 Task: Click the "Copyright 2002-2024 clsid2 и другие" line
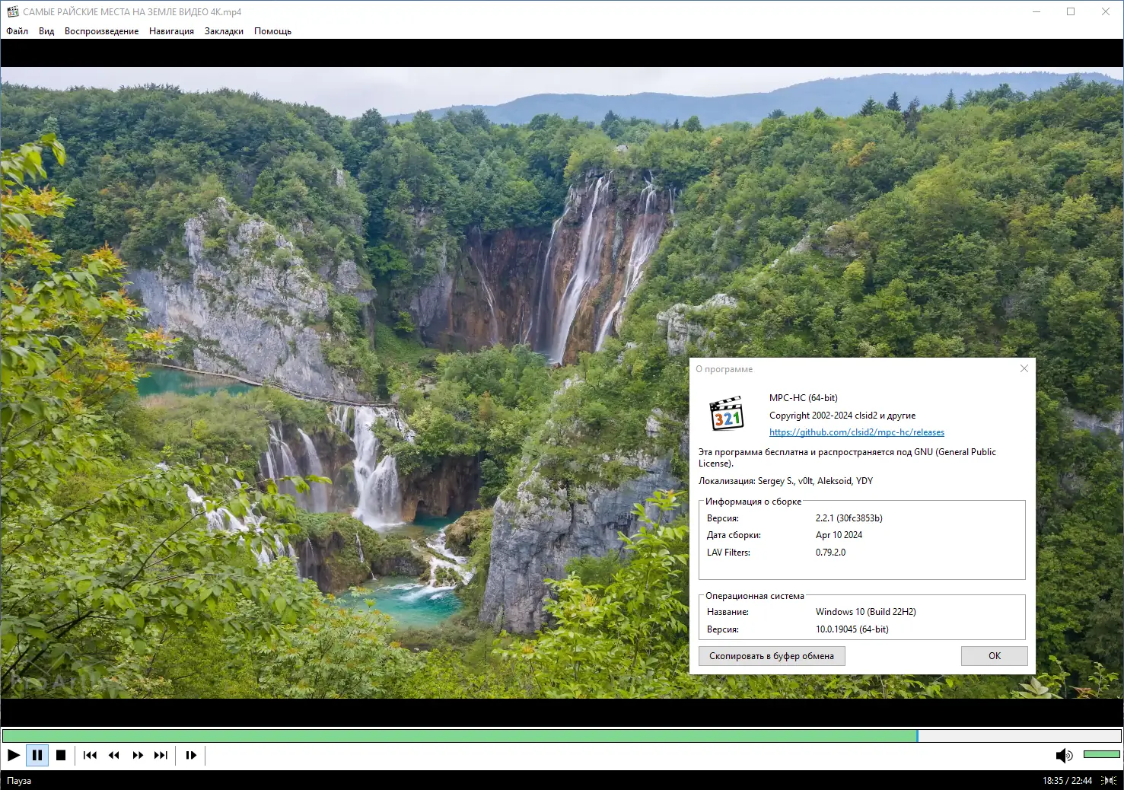pyautogui.click(x=842, y=416)
